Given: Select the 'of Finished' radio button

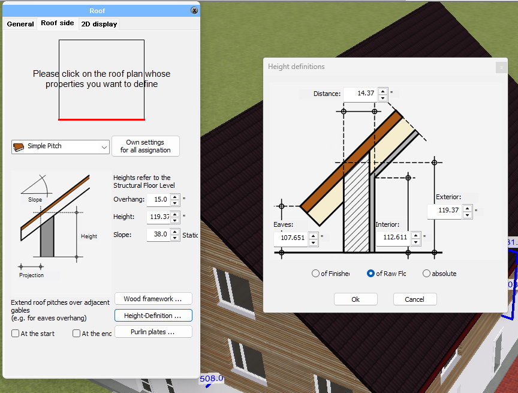Looking at the screenshot, I should pyautogui.click(x=316, y=273).
